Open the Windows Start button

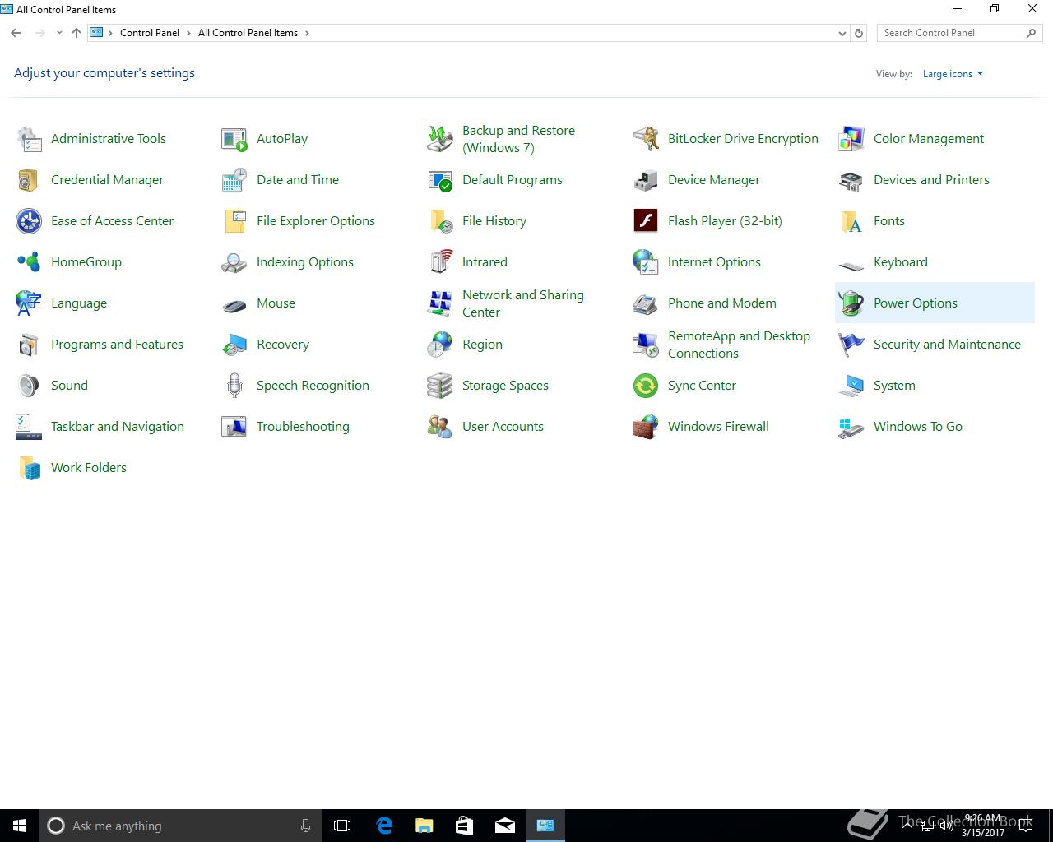(20, 826)
